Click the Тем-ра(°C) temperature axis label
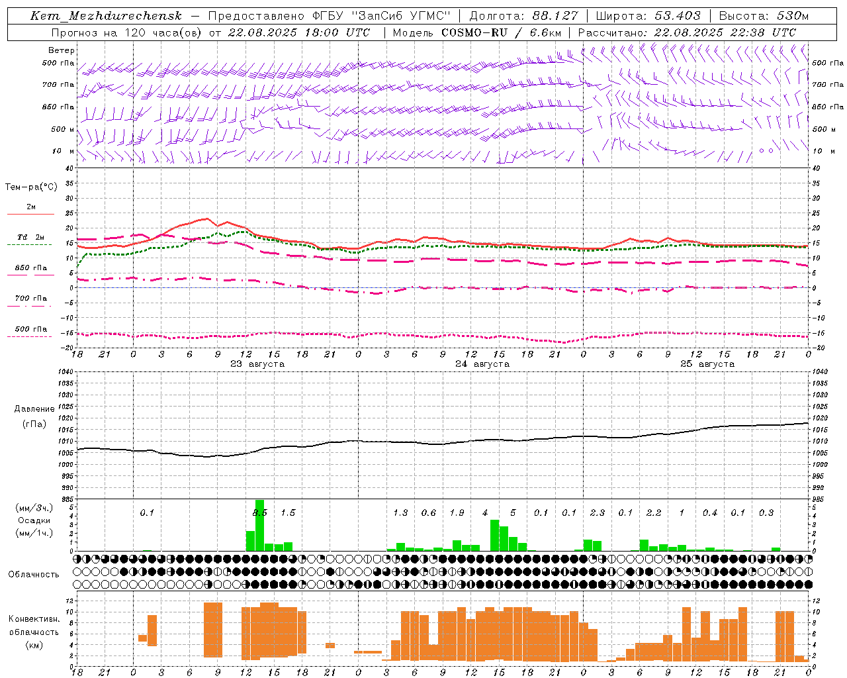 tap(31, 187)
